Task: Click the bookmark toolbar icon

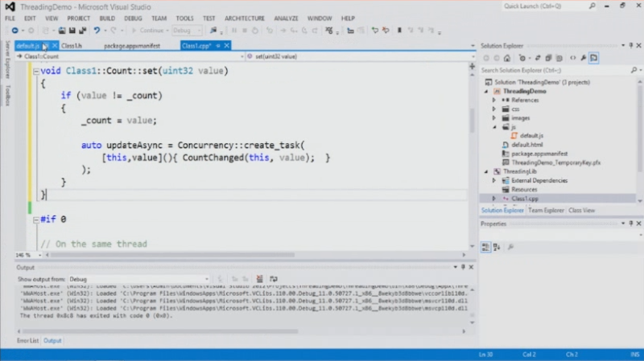Action: (x=399, y=31)
